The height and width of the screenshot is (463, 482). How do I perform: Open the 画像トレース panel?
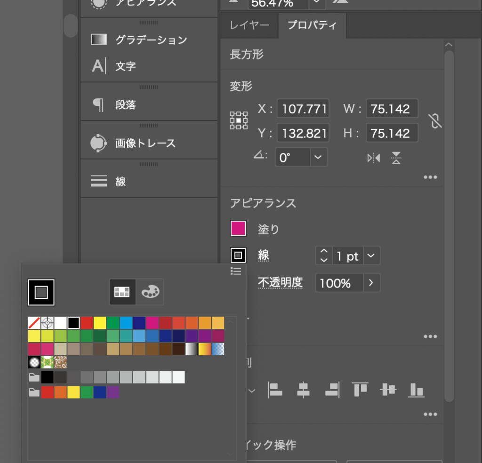(145, 143)
